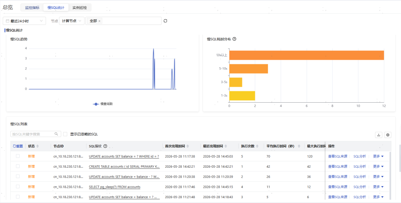Sort by 状态 column

click(38, 146)
